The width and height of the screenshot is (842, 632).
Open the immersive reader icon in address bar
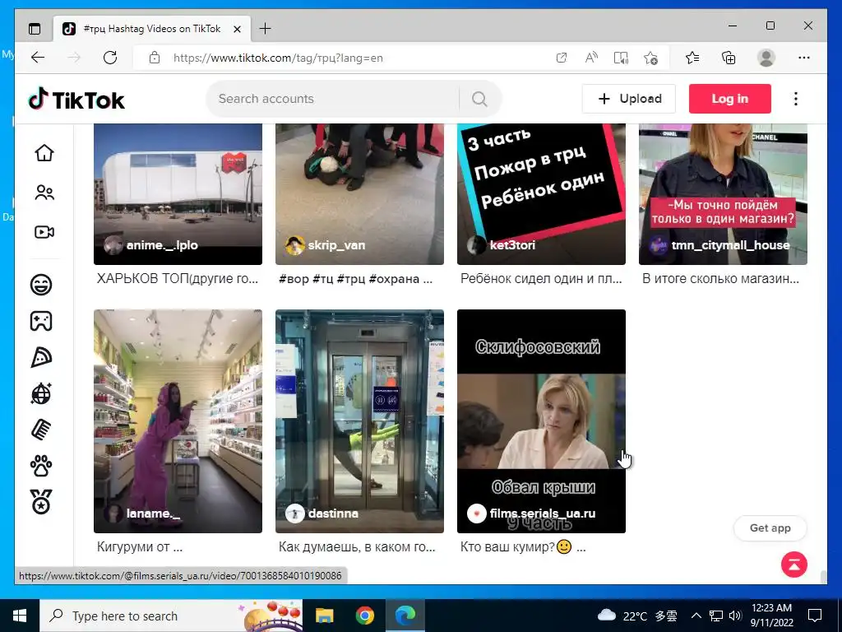621,58
